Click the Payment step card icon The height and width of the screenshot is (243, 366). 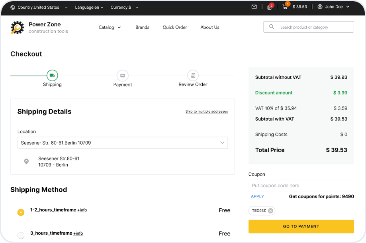(122, 75)
